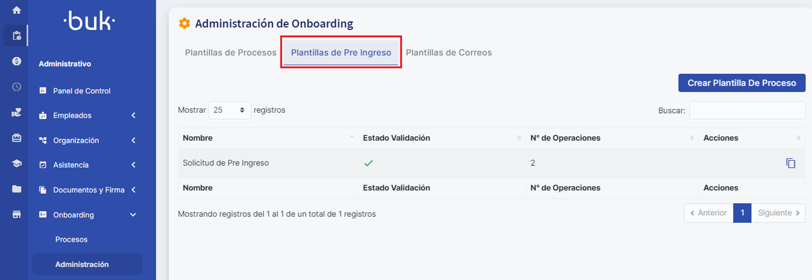Expand the Organización menu
Viewport: 812px width, 280px height.
[88, 141]
